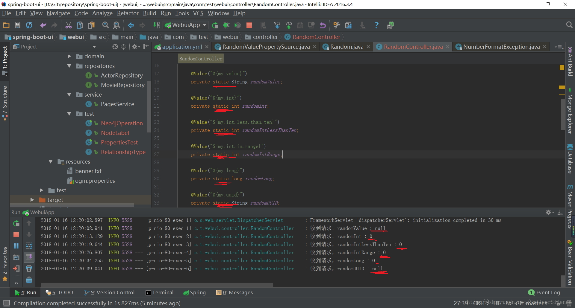Expand the domain folder

[69, 56]
